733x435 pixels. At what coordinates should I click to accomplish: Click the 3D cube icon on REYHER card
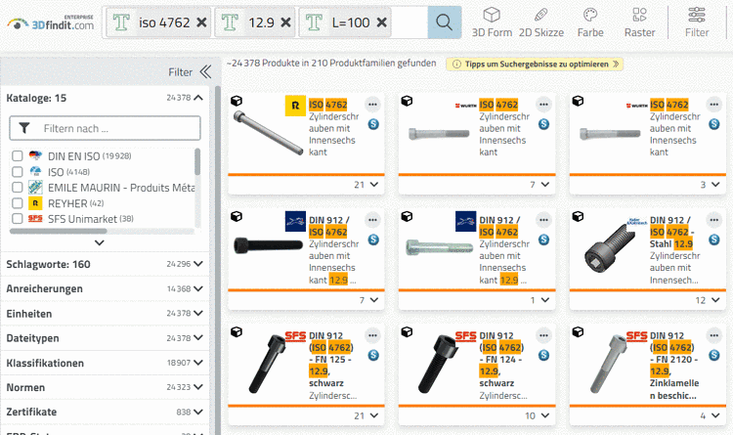237,101
